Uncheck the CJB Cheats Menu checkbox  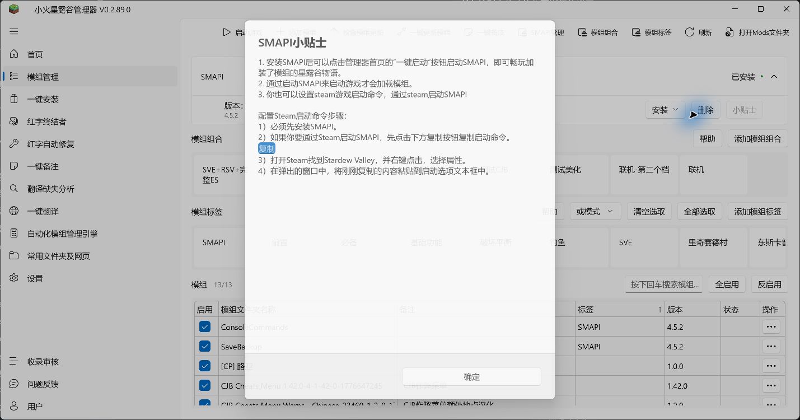[x=205, y=386]
